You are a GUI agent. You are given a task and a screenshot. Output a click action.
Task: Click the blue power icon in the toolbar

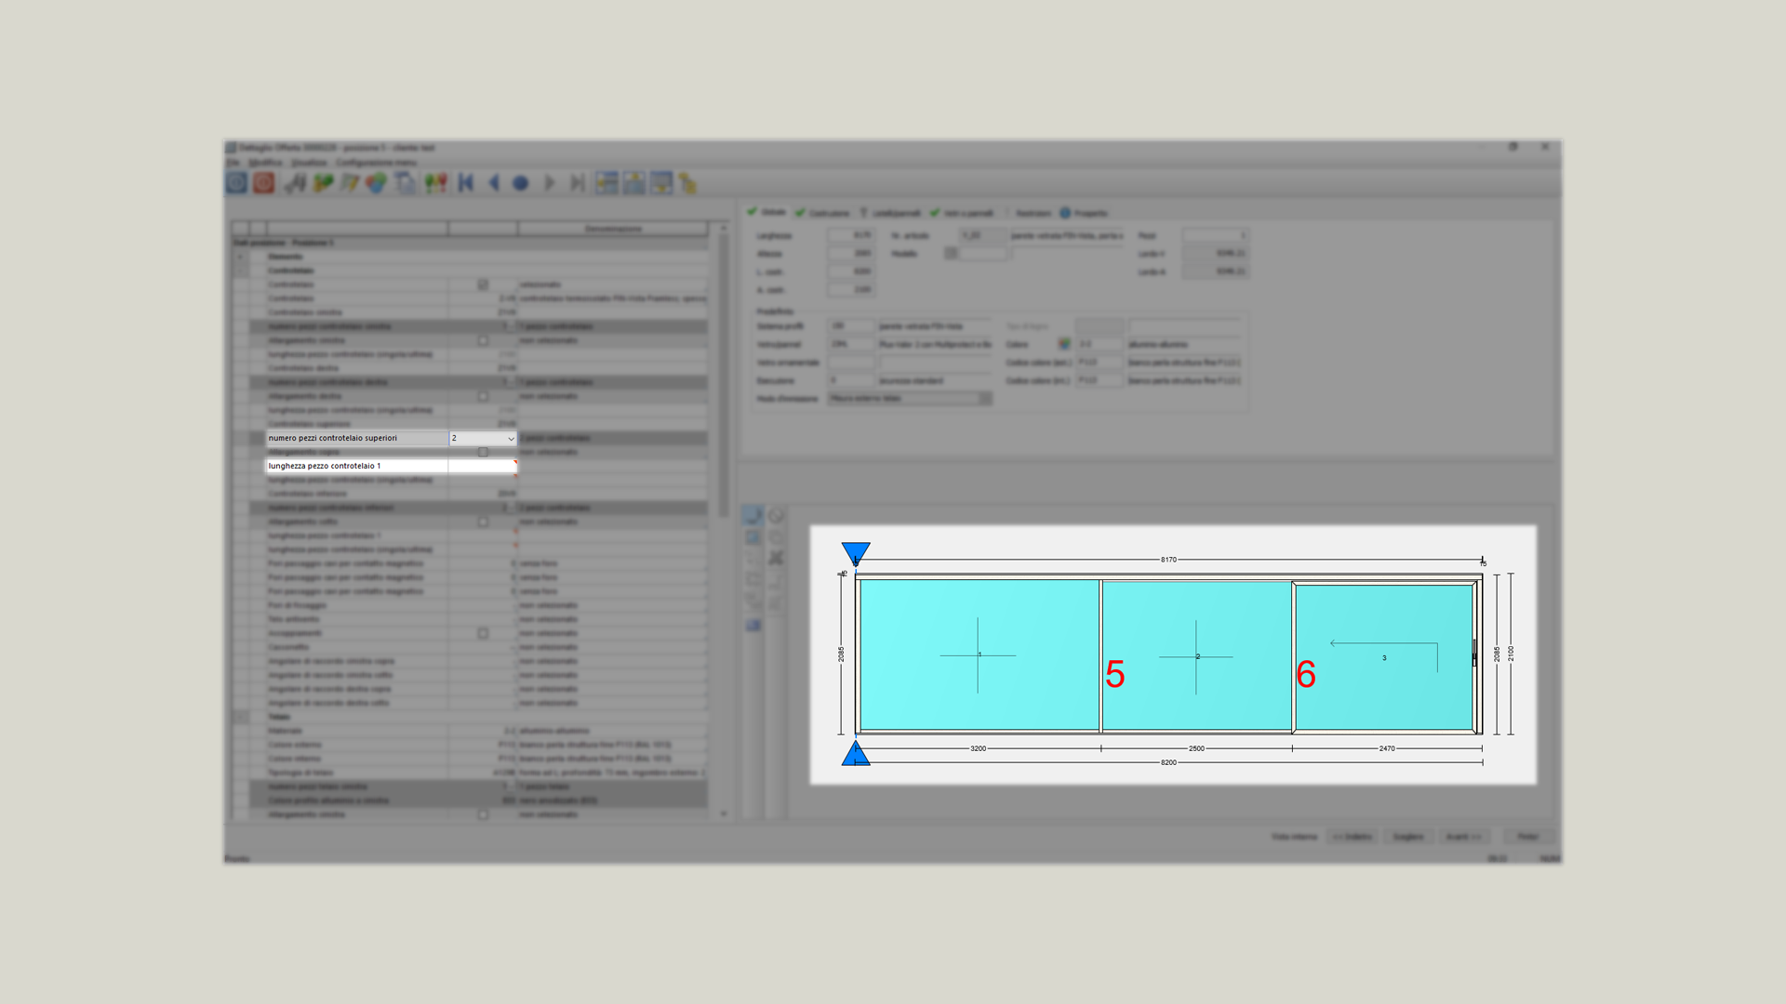click(x=236, y=182)
